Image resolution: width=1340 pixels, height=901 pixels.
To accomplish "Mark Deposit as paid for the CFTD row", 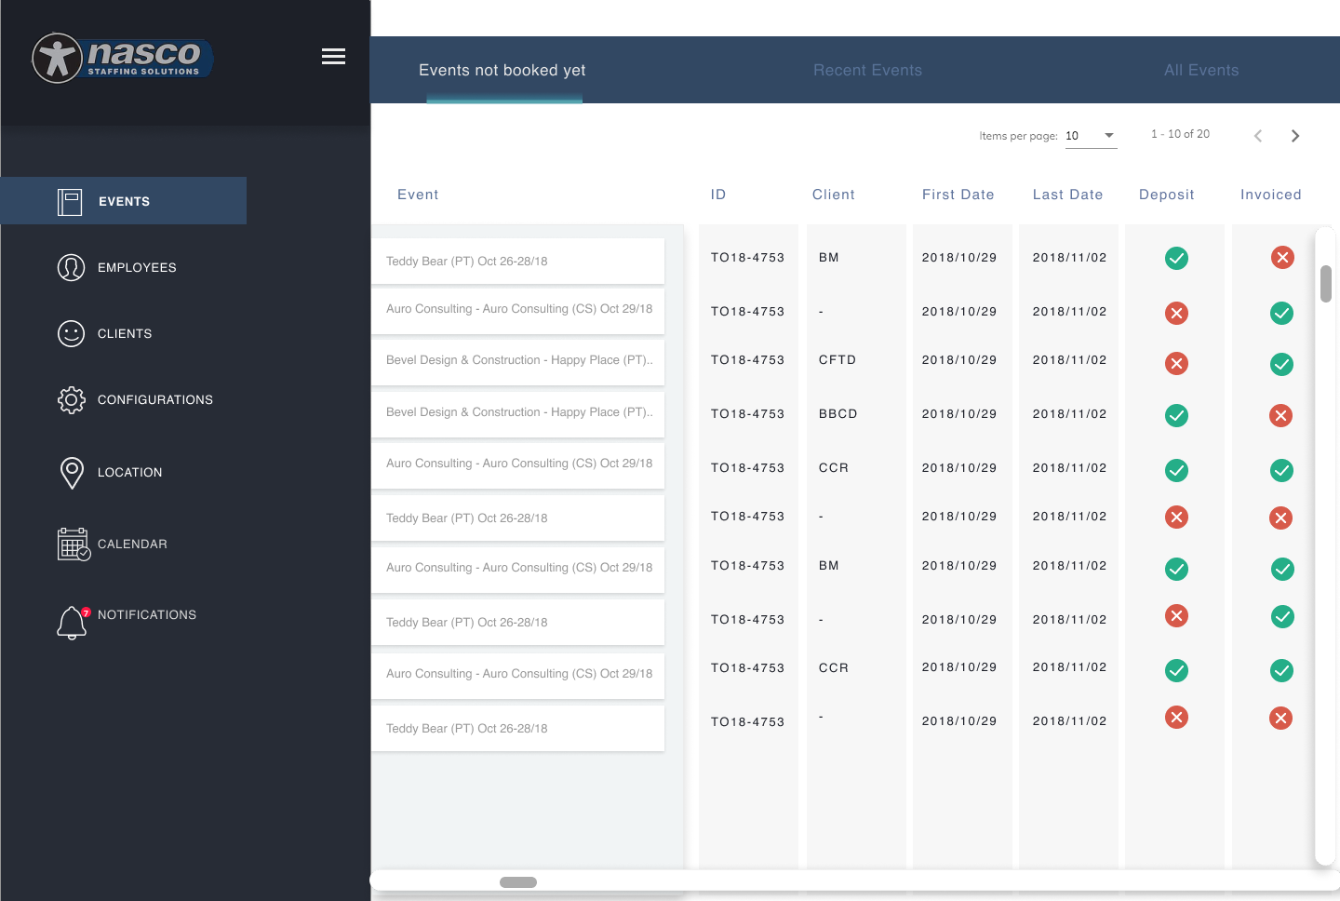I will point(1176,364).
